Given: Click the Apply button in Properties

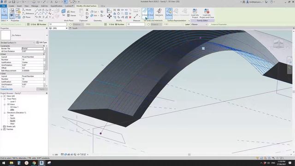Looking at the screenshot, I should tap(42, 89).
